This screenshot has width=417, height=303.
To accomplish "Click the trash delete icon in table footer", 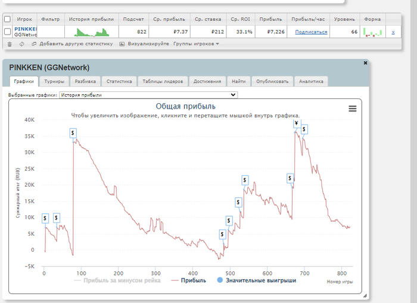I will point(10,44).
